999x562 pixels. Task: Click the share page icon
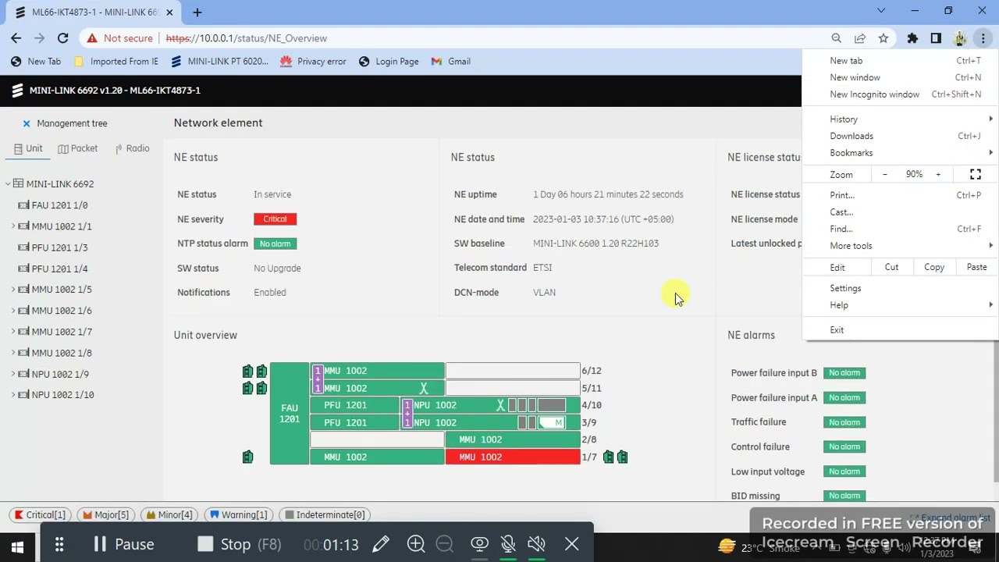(x=860, y=38)
